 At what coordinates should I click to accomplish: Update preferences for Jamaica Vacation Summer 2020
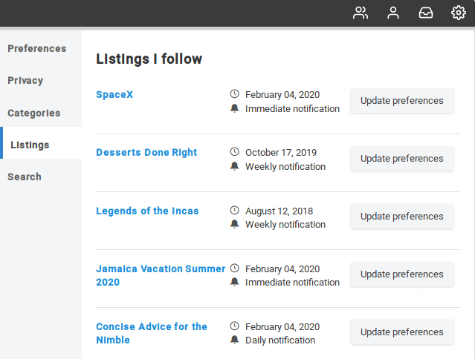(401, 274)
